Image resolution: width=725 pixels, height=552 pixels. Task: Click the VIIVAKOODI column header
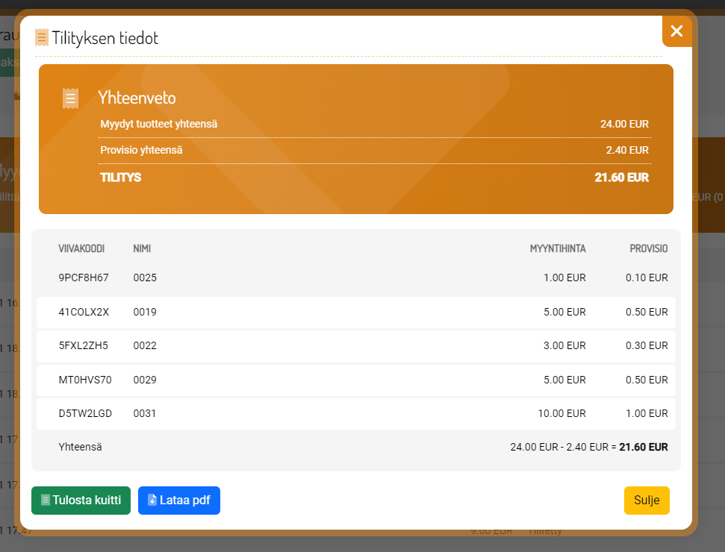[81, 248]
